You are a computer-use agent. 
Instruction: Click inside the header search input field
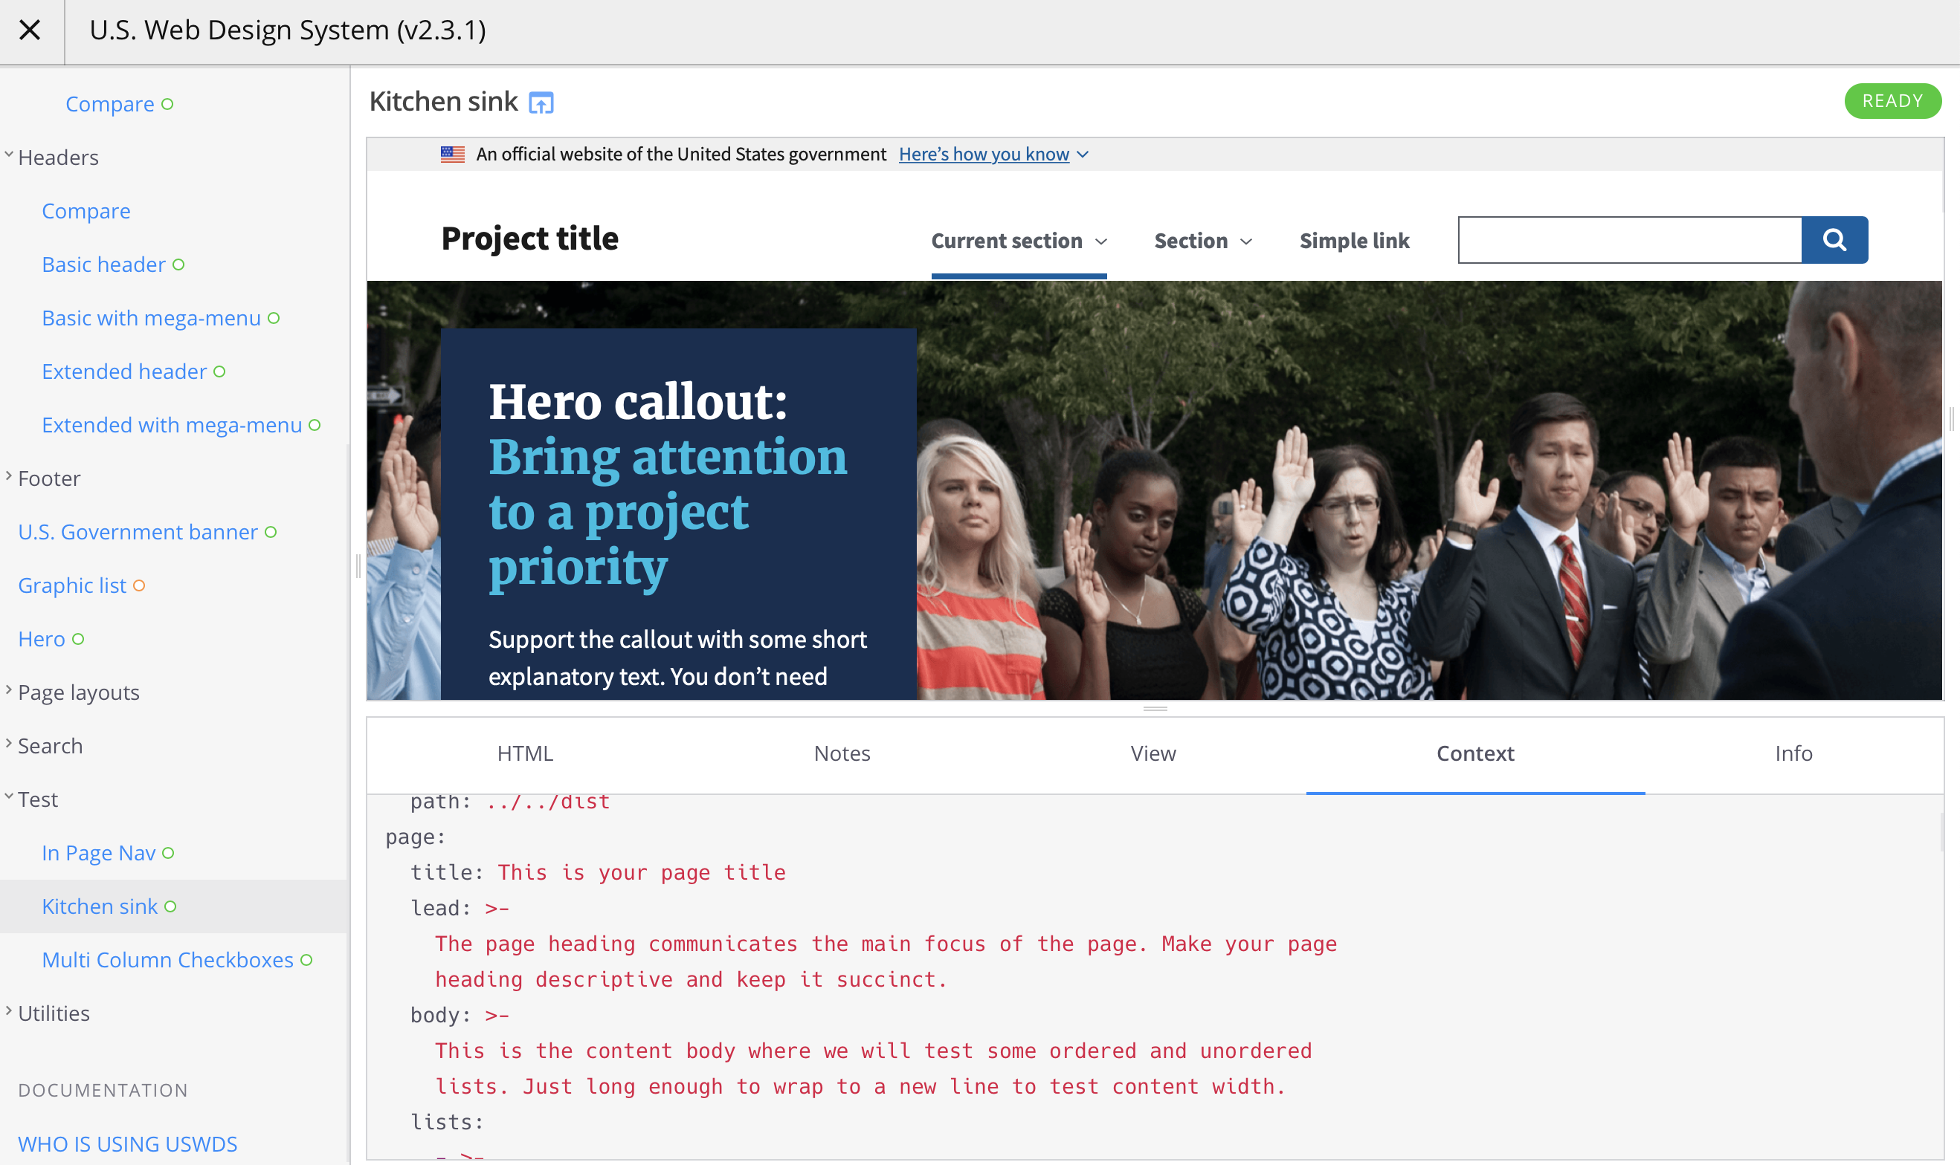1629,239
